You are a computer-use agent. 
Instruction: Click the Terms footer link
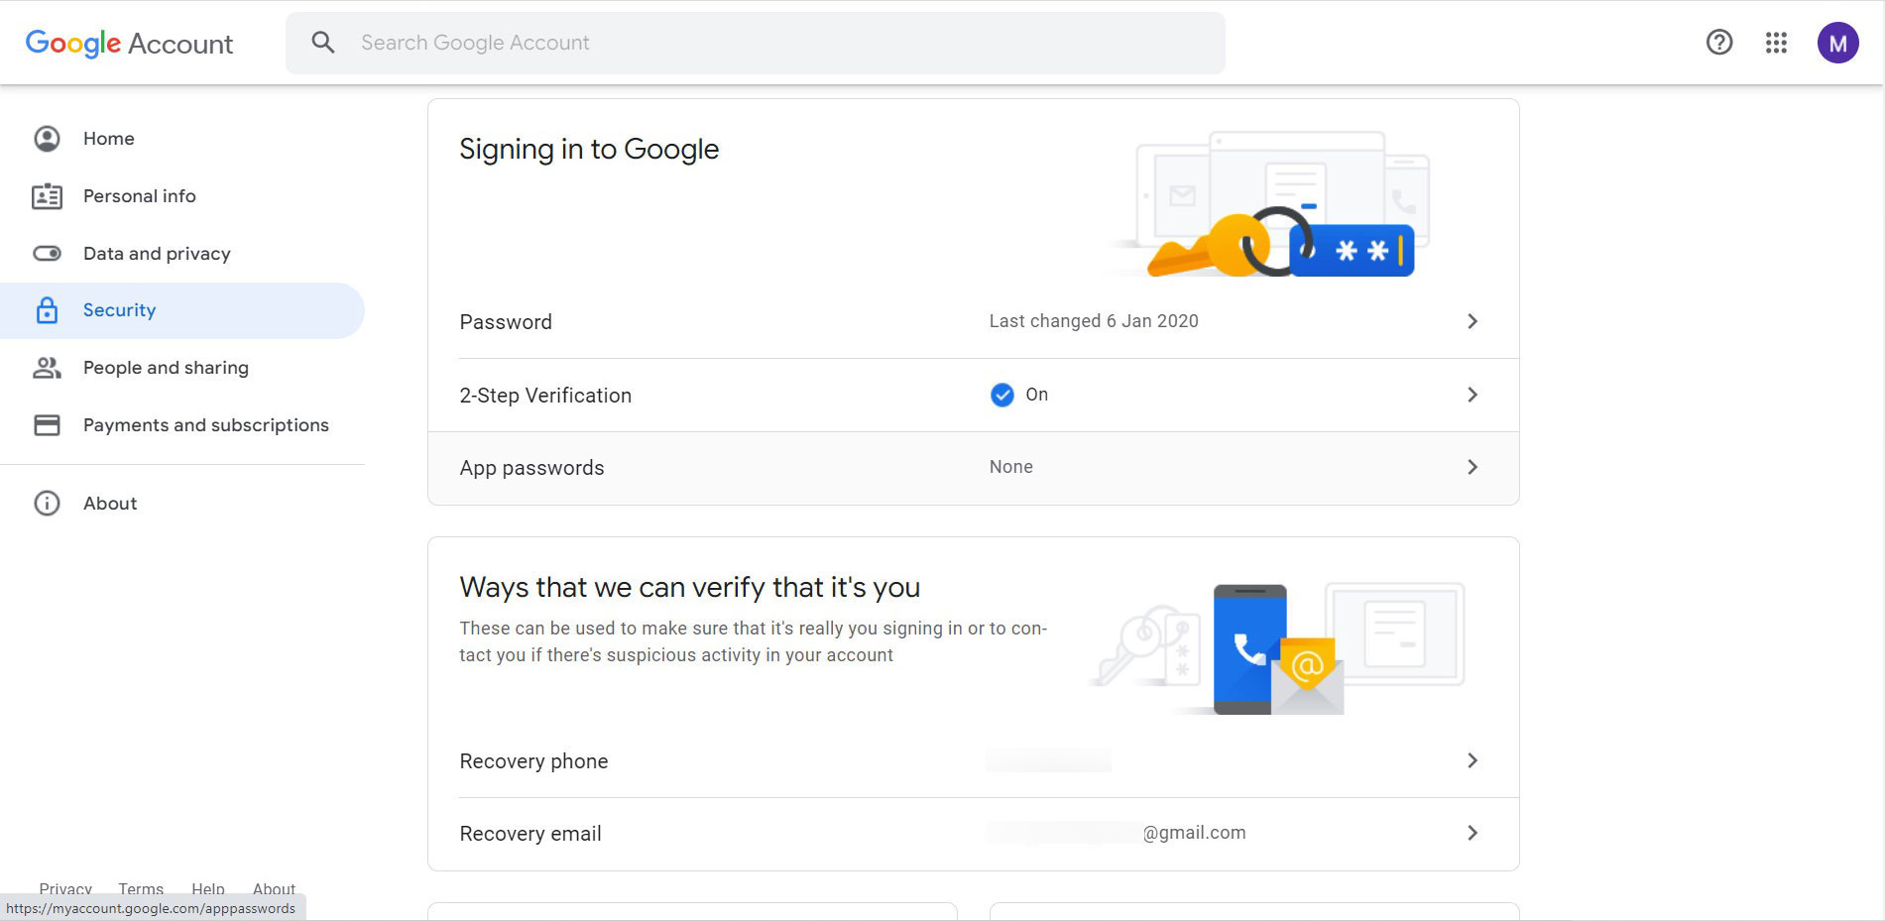[141, 888]
